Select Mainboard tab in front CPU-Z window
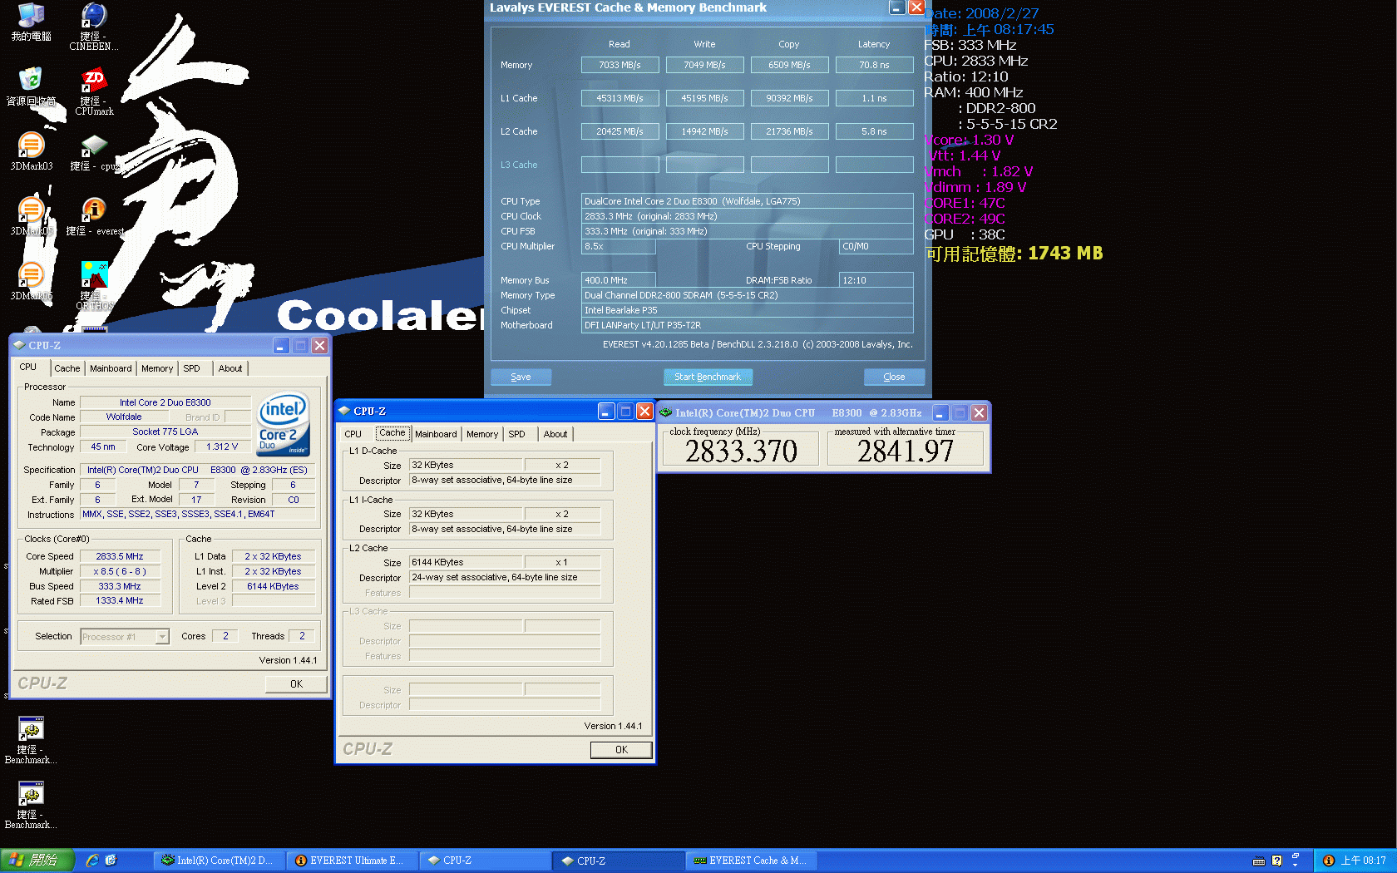 tap(436, 434)
